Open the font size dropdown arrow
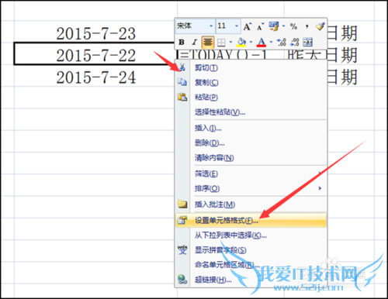388x299 pixels. tap(237, 26)
